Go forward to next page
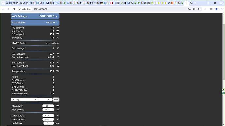 pyautogui.click(x=8, y=9)
